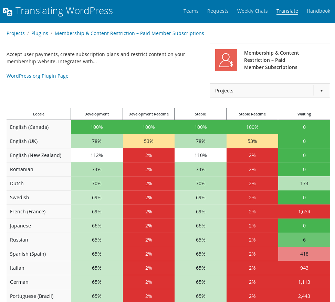Click Italian Waiting 943 cell
Image resolution: width=335 pixels, height=302 pixels.
point(304,268)
